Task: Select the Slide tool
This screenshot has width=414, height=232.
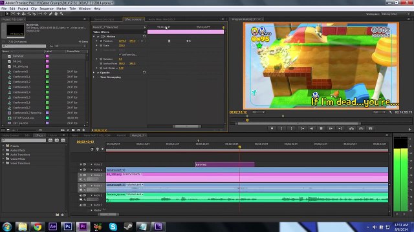Action: click(x=45, y=14)
